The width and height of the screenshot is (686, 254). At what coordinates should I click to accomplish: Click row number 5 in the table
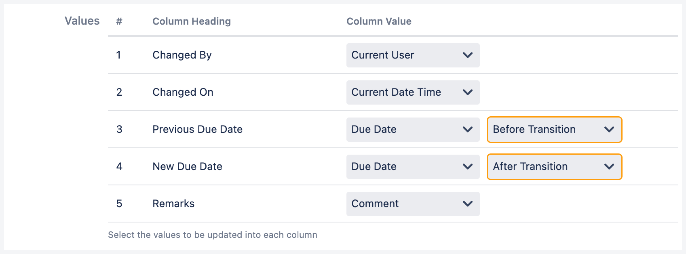[x=119, y=204]
